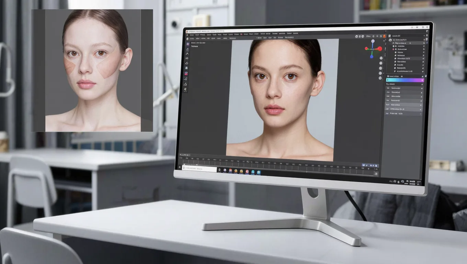Screen dimensions: 467x264
Task: Click the orange icon in viewport header
Action: pos(384,36)
